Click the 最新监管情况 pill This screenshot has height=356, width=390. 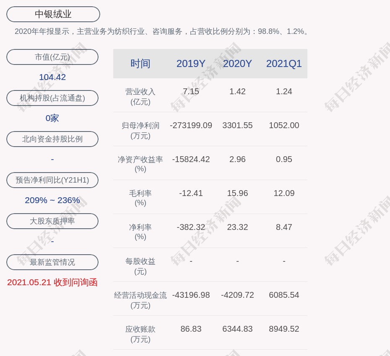pyautogui.click(x=52, y=262)
